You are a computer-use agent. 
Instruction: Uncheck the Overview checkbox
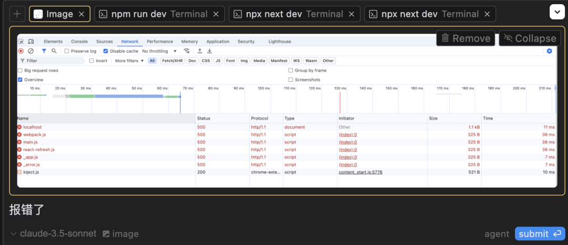tap(21, 80)
